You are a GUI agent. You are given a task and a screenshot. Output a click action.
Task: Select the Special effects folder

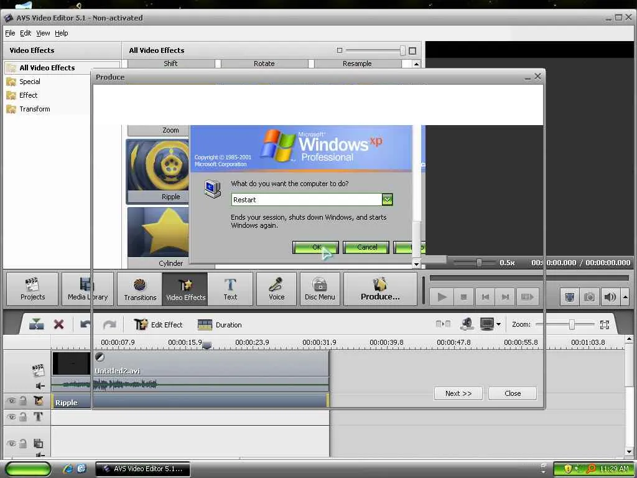(x=30, y=82)
